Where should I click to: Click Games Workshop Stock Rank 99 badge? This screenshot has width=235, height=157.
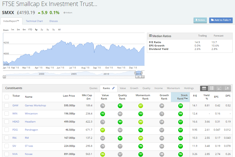(181, 106)
